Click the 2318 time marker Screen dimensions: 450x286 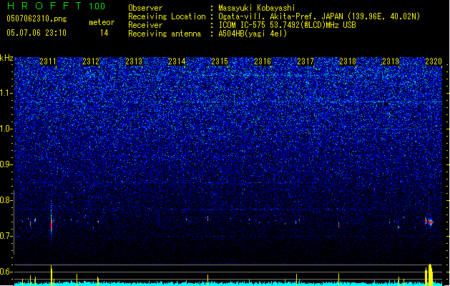click(x=348, y=61)
